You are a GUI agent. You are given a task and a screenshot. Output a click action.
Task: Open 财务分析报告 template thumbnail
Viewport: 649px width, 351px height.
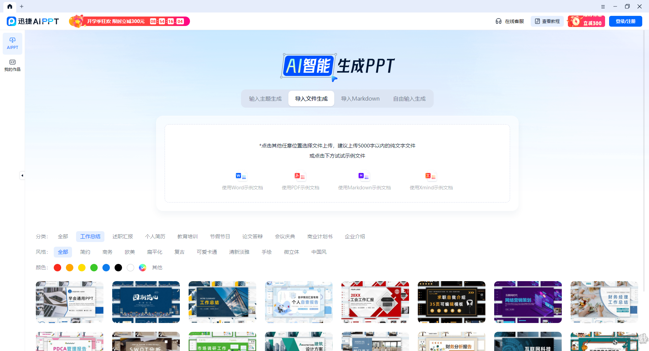(x=452, y=342)
